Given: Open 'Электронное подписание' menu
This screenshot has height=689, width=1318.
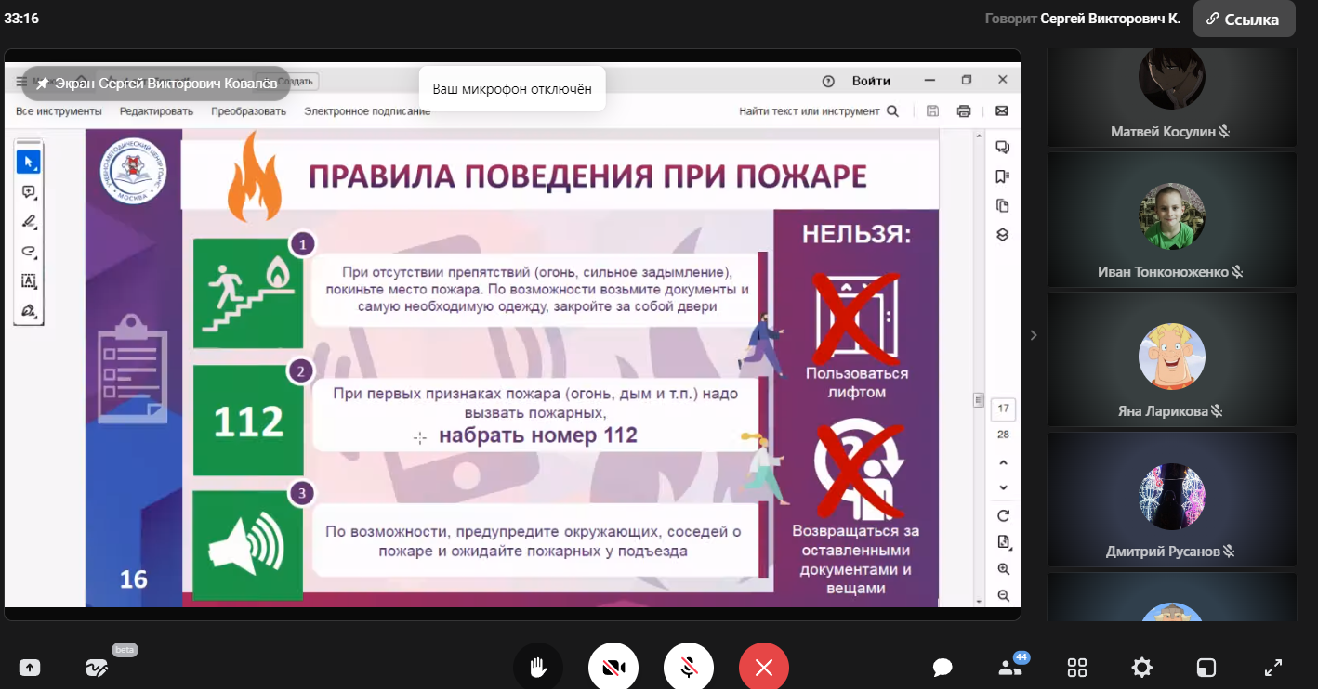Looking at the screenshot, I should (367, 111).
